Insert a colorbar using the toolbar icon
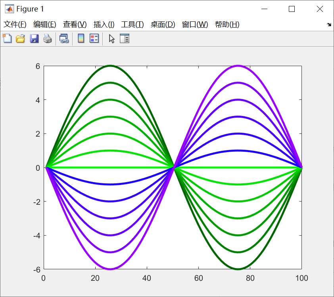Image resolution: width=334 pixels, height=297 pixels. [81, 38]
